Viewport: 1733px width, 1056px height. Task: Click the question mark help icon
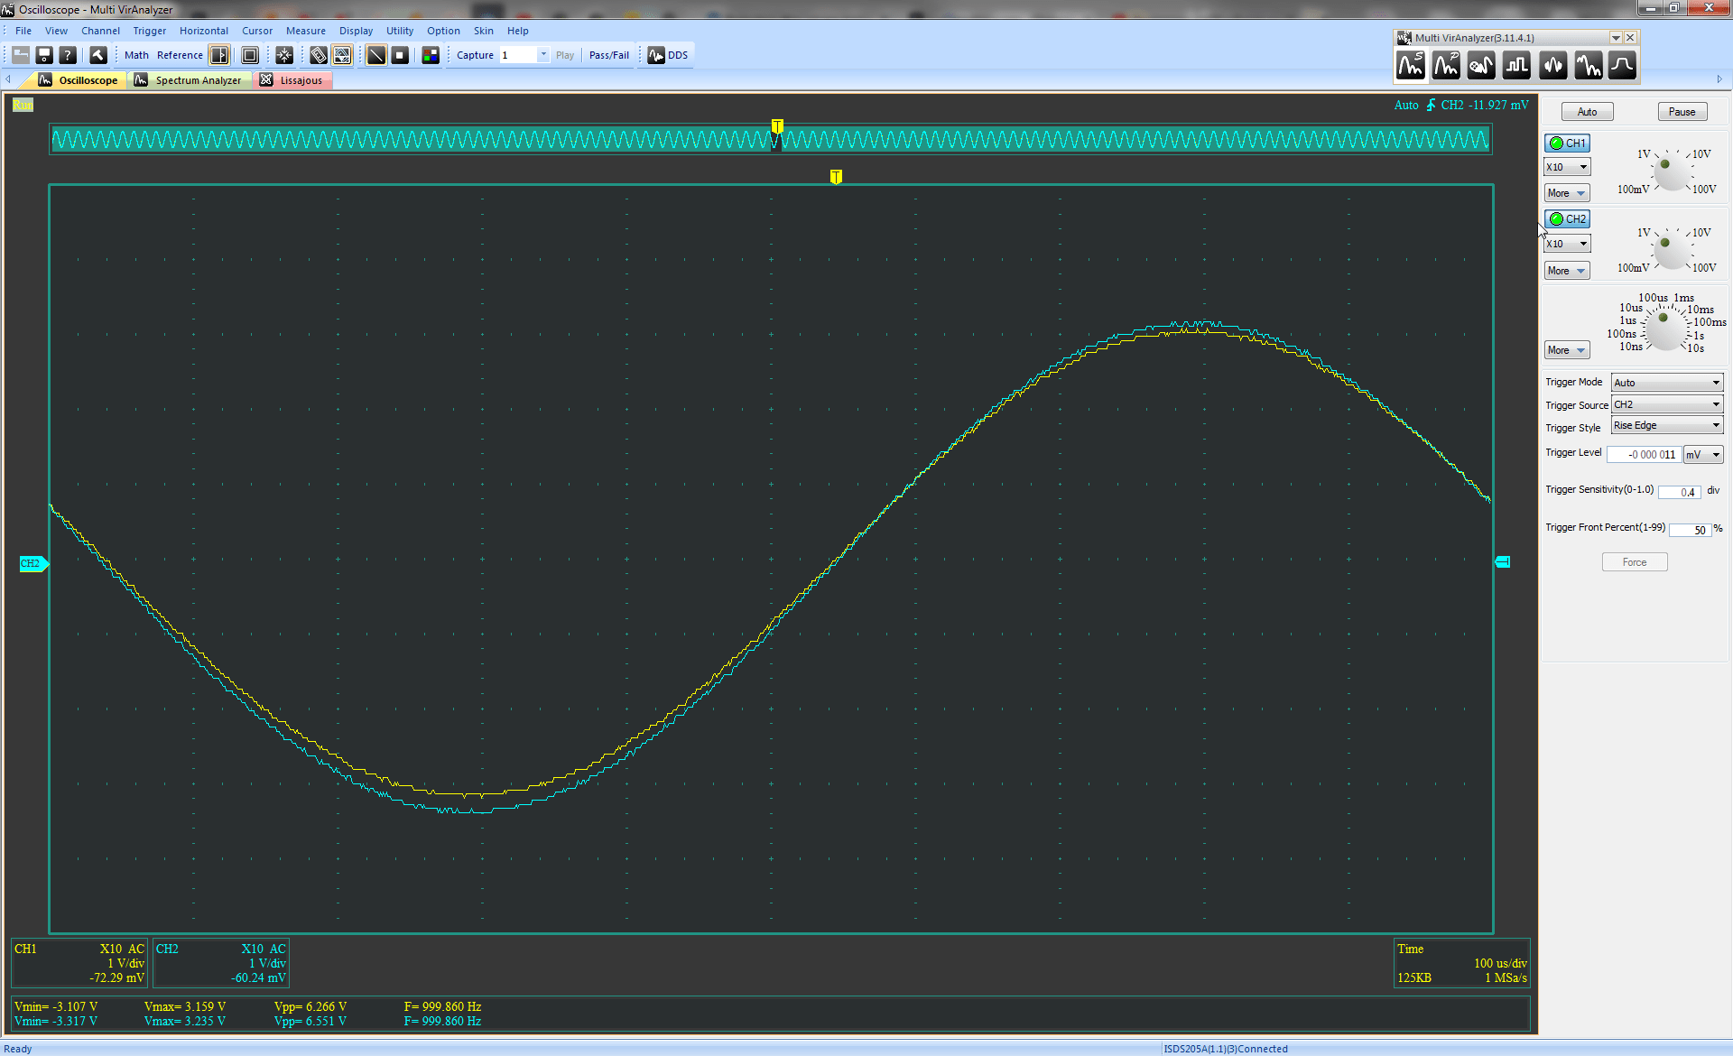[68, 55]
